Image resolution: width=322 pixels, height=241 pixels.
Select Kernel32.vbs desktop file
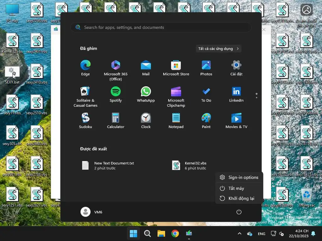coord(12,43)
